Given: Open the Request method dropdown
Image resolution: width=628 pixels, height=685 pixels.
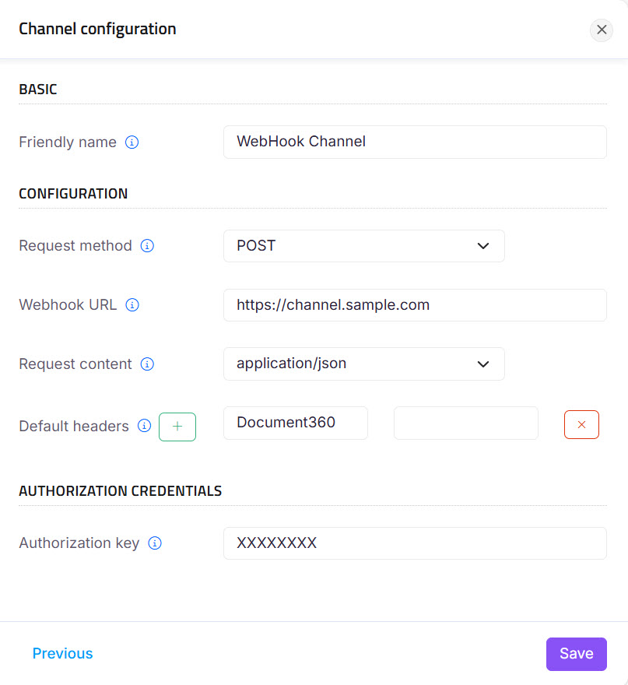Looking at the screenshot, I should coord(482,245).
